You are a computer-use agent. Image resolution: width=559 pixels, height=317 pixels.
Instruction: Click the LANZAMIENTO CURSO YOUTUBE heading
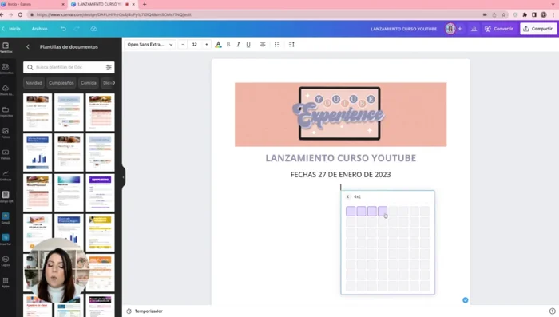pos(340,158)
